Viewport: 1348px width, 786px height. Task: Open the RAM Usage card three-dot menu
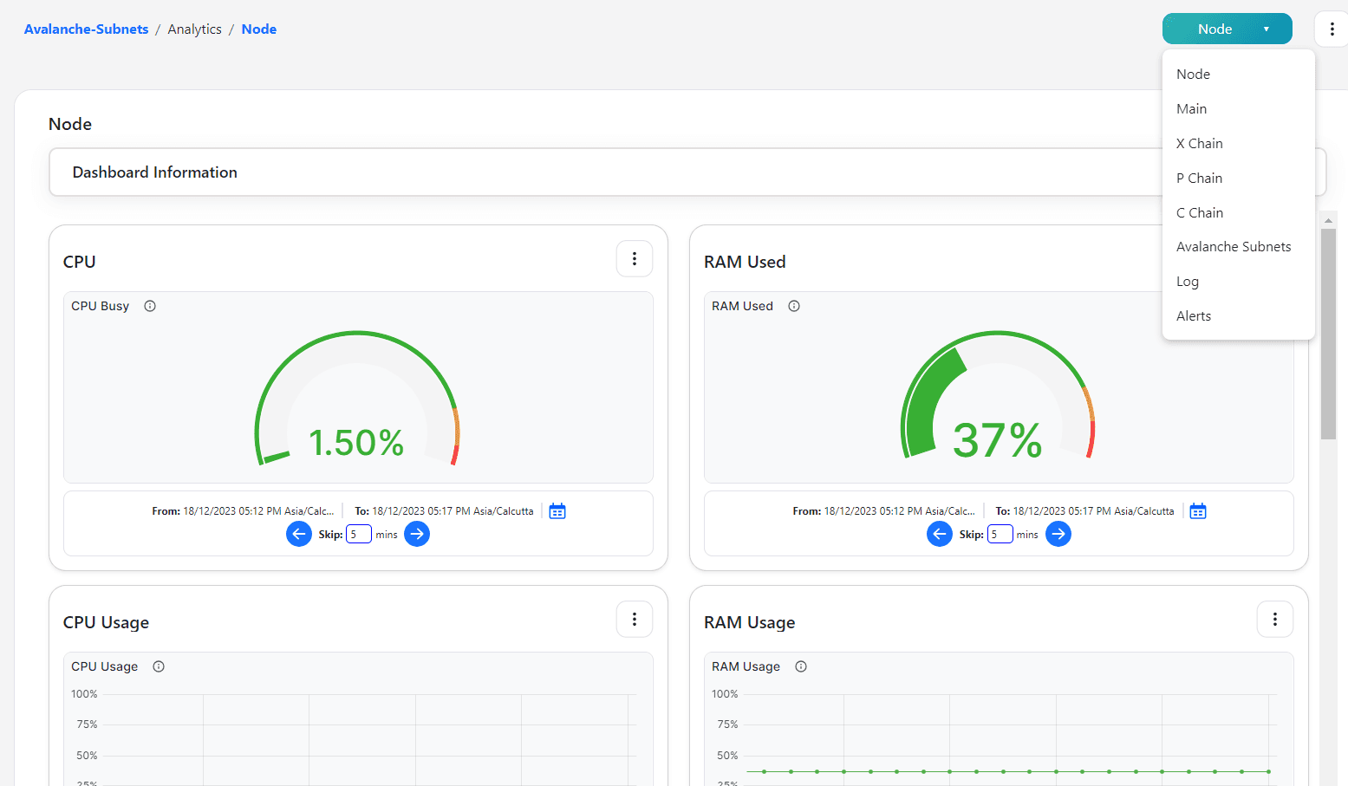pos(1275,619)
